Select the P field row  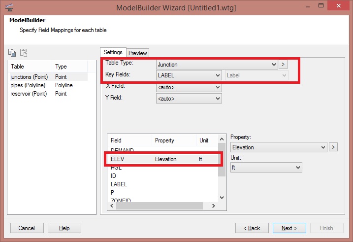(163, 192)
